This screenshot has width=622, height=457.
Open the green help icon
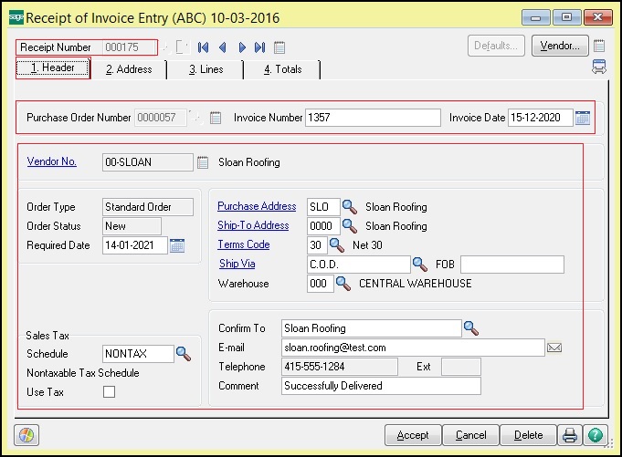tap(595, 435)
